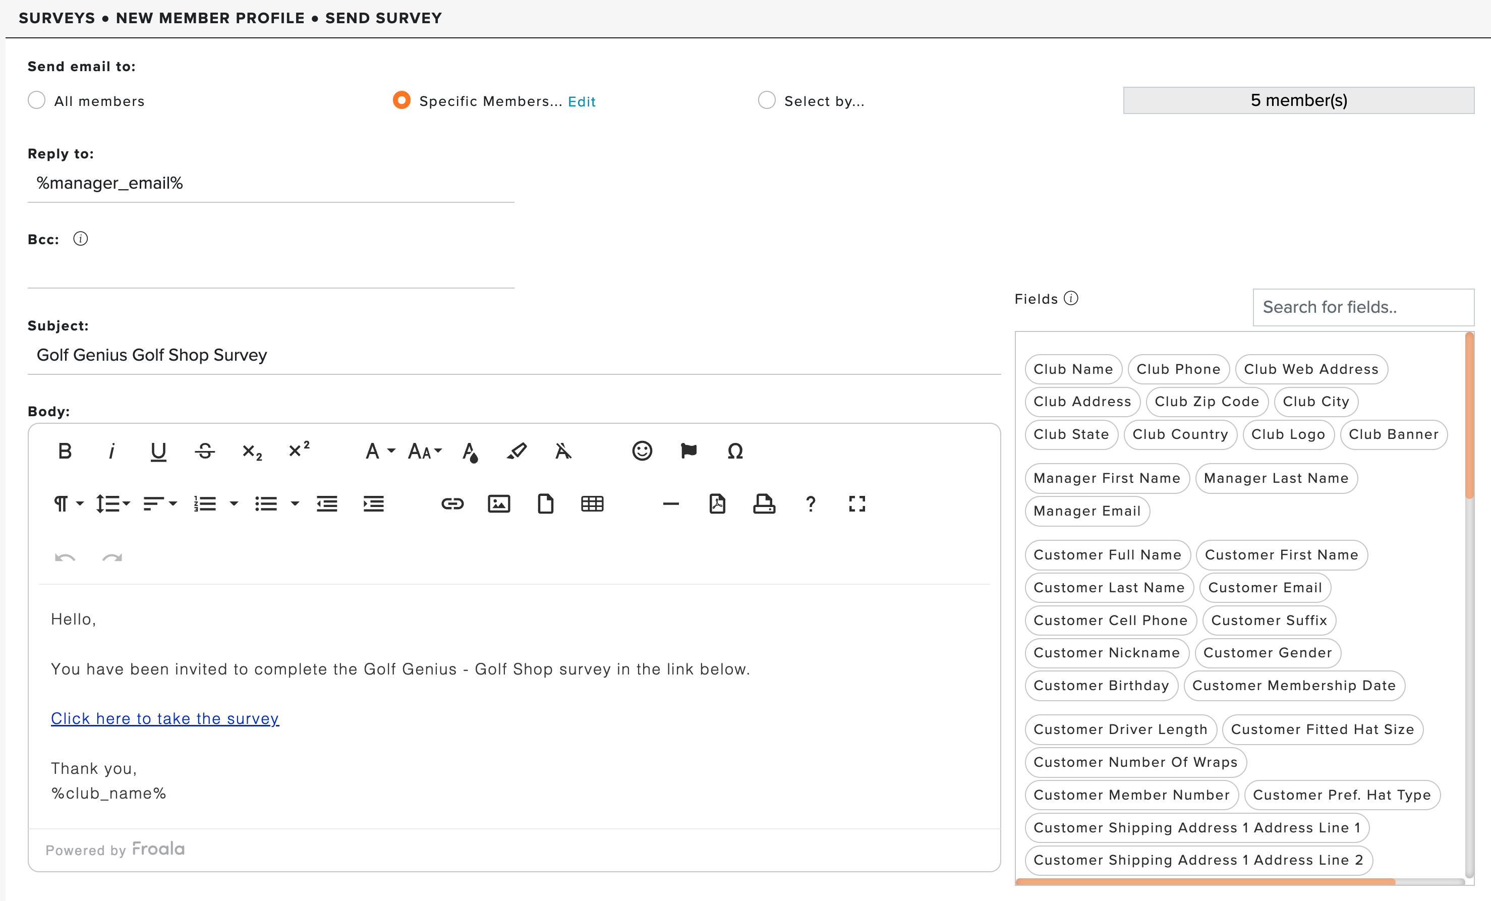Open the paragraph format dropdown
This screenshot has height=901, width=1491.
pyautogui.click(x=69, y=504)
